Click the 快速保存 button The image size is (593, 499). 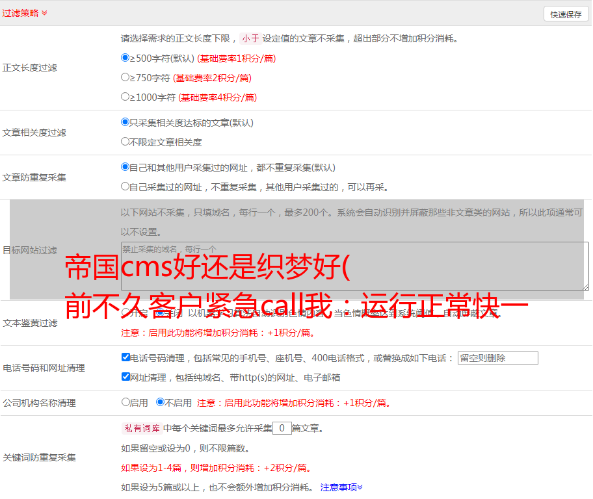(x=566, y=14)
